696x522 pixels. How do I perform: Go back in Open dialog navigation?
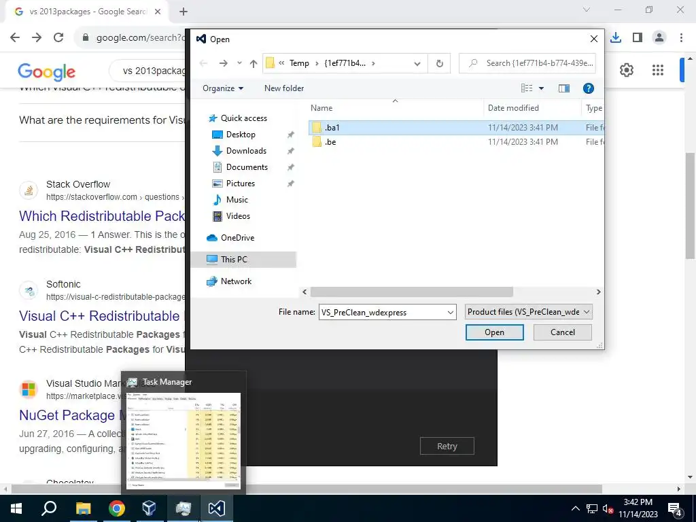coord(204,63)
